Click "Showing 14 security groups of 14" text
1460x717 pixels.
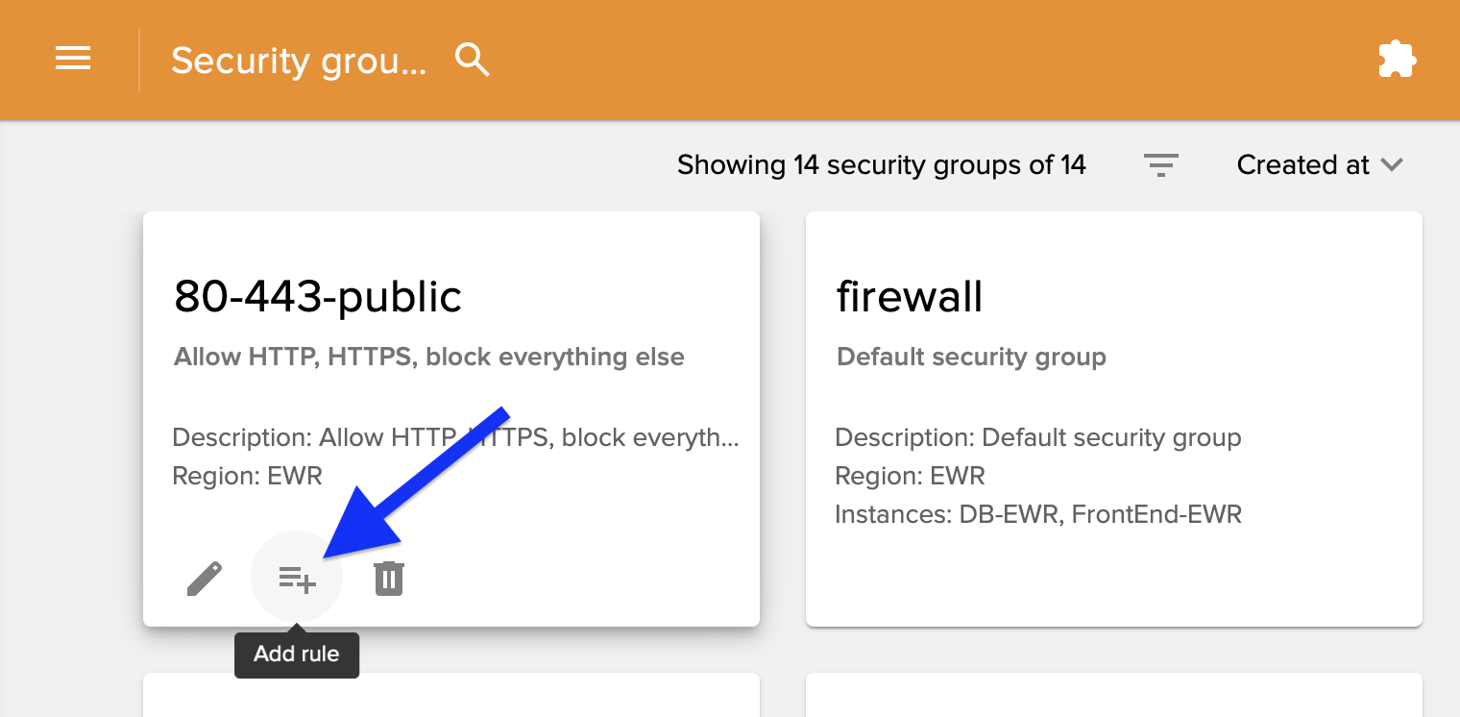tap(881, 165)
